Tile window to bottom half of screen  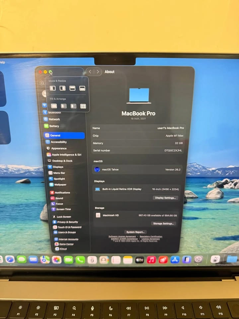pos(82,88)
